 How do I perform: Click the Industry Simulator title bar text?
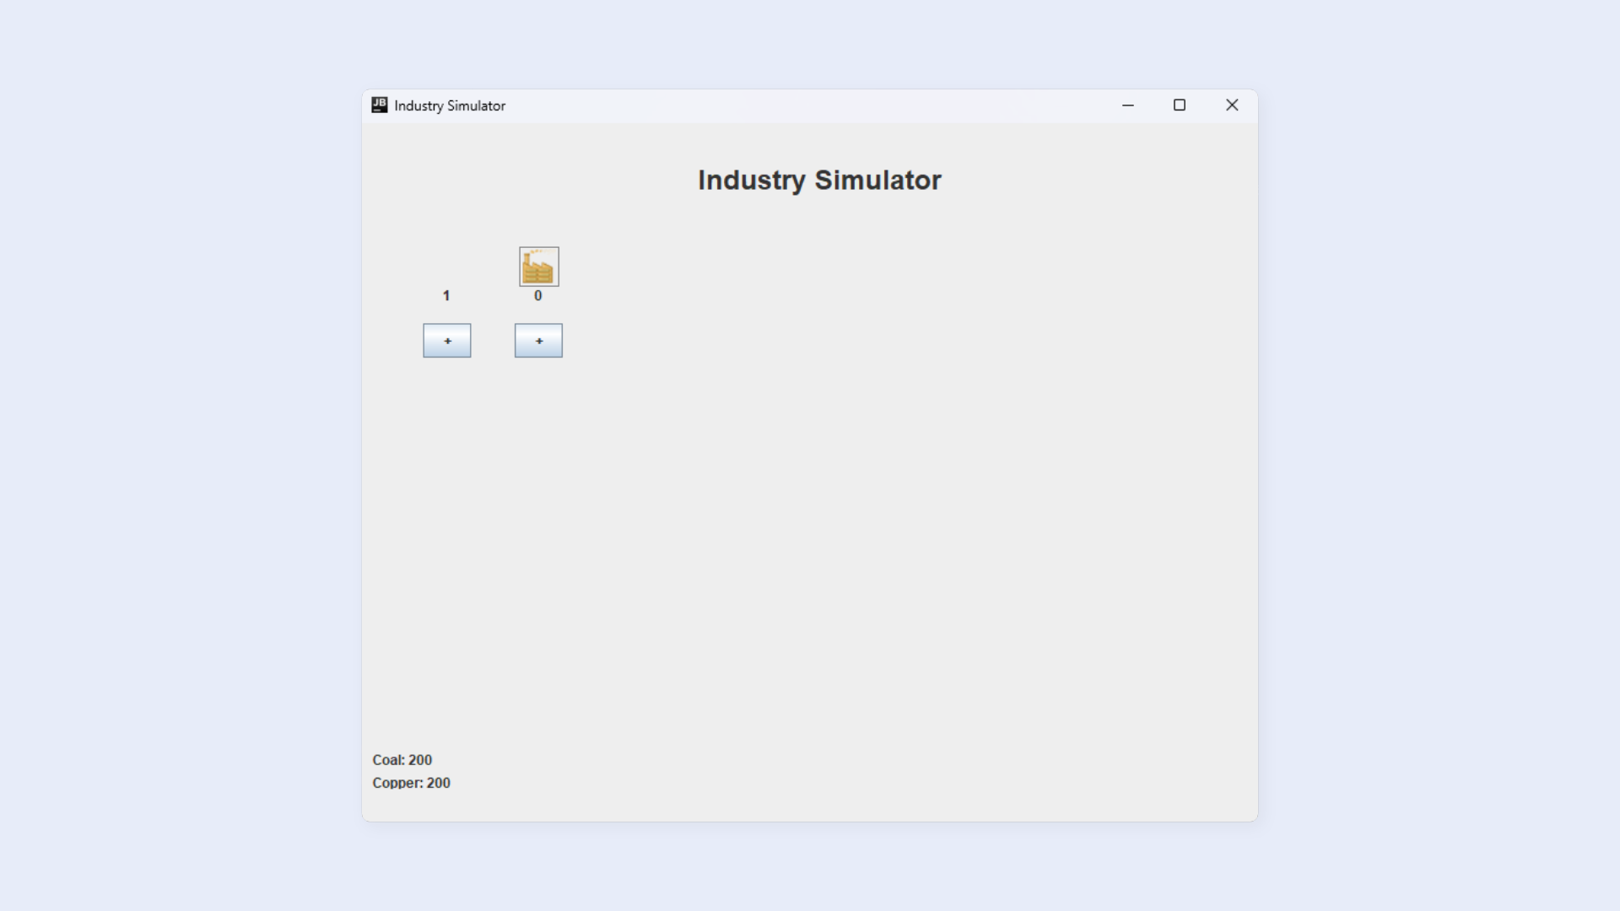click(449, 105)
